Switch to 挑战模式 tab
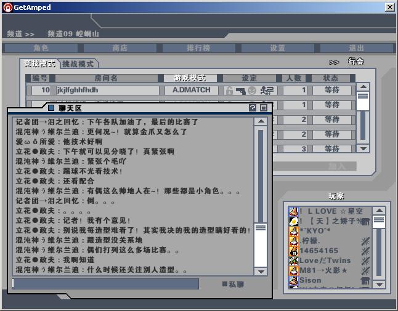The height and width of the screenshot is (311, 398). pos(78,63)
